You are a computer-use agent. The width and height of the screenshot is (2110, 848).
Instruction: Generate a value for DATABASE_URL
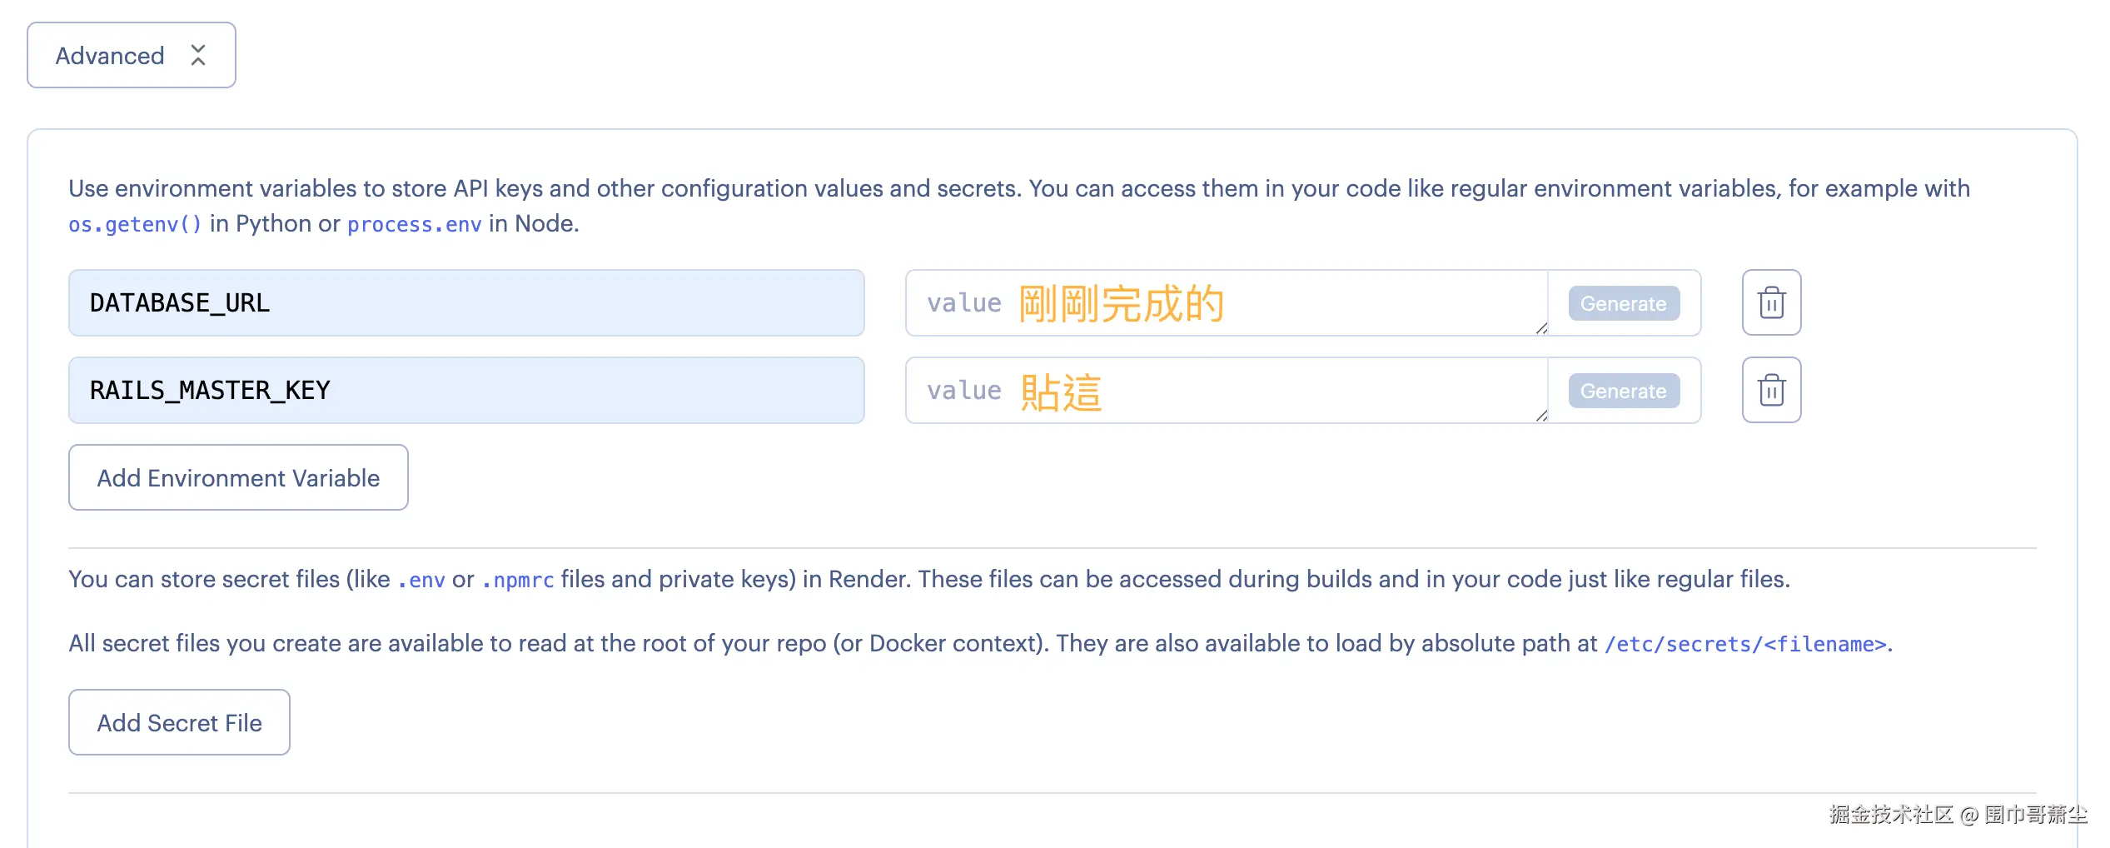click(x=1623, y=303)
